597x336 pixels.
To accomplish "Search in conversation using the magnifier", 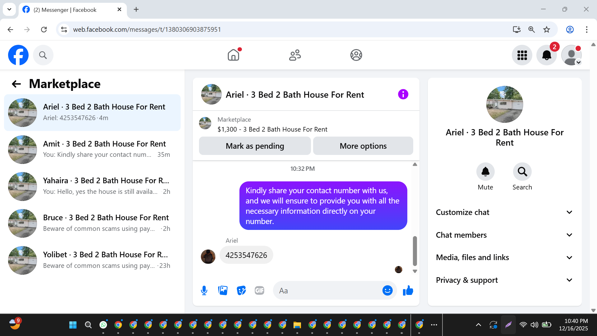I will click(x=522, y=171).
